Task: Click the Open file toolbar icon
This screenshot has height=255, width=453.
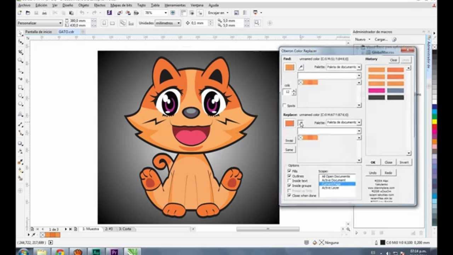Action: [28, 13]
